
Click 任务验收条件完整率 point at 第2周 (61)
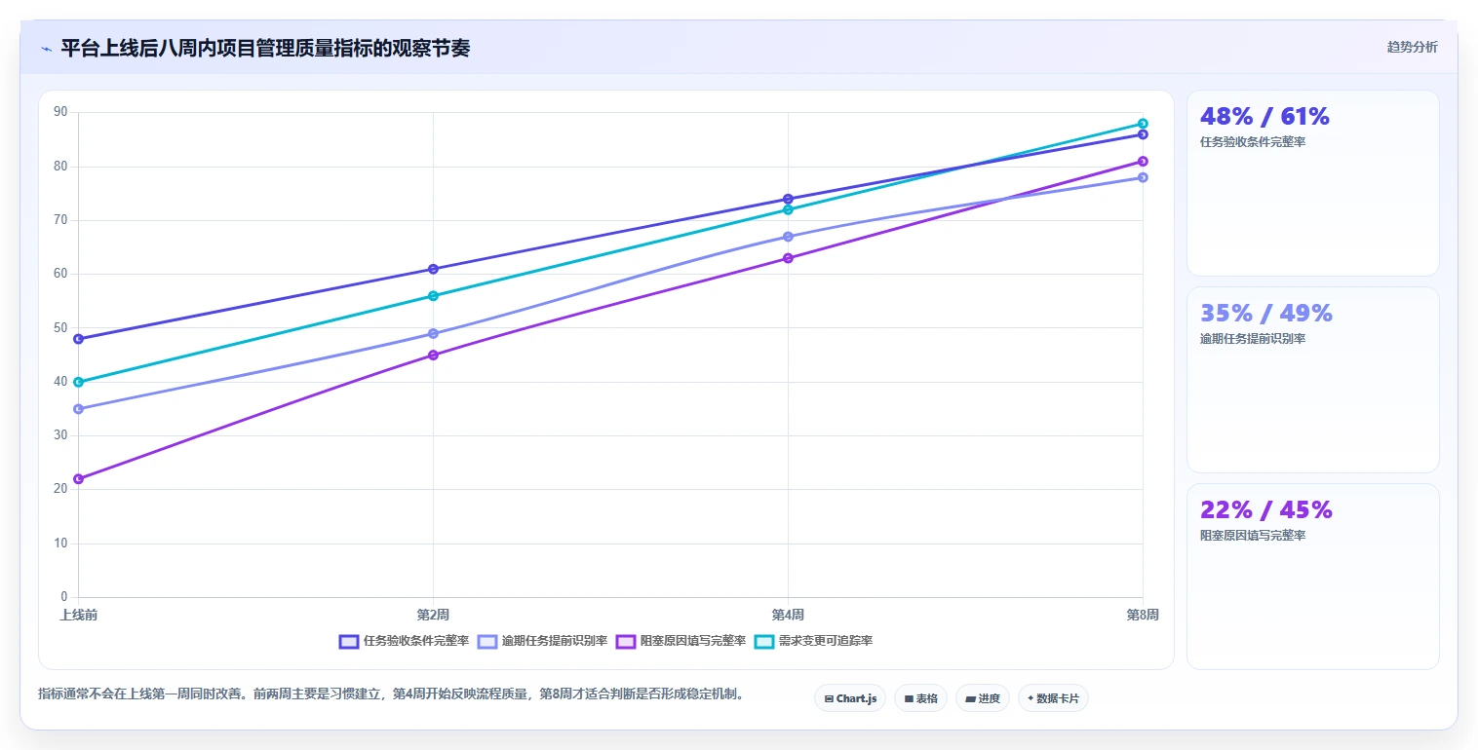(x=433, y=269)
